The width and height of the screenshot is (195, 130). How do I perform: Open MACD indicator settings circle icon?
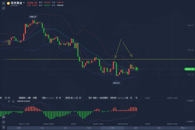(x=13, y=101)
